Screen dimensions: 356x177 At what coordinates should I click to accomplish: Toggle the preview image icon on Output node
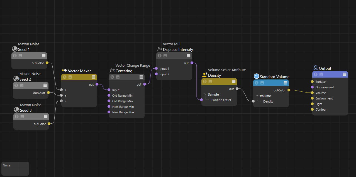pos(321,74)
